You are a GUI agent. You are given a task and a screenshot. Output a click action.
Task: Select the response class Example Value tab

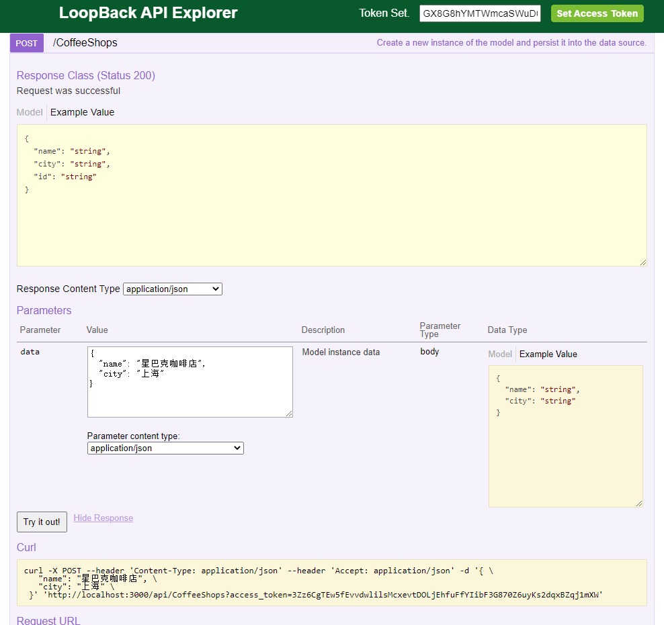(x=82, y=112)
